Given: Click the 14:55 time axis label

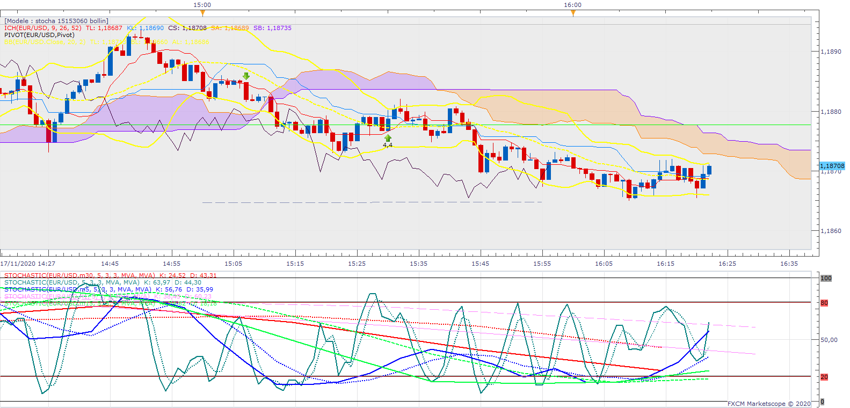Looking at the screenshot, I should point(172,264).
